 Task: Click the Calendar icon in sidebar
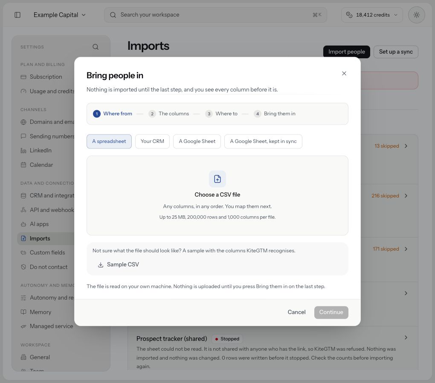23,165
